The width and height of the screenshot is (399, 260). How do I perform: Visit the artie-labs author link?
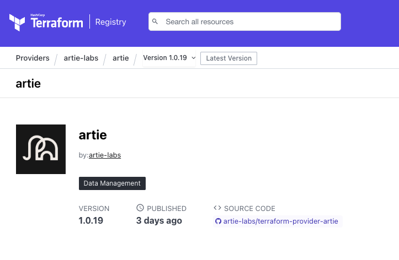tap(105, 155)
